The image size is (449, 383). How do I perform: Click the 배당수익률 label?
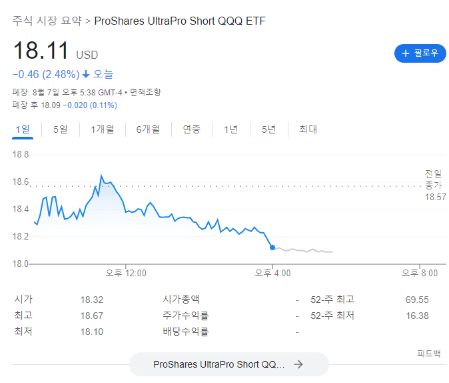tap(186, 332)
